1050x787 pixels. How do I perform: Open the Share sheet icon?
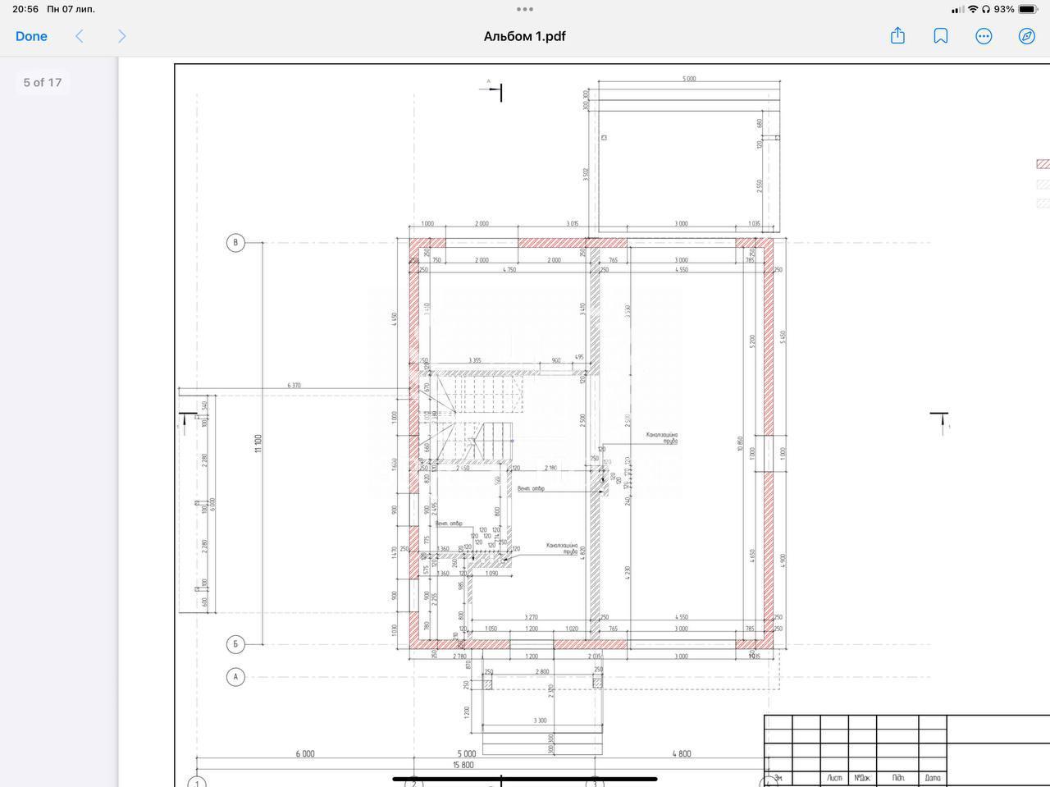(898, 35)
